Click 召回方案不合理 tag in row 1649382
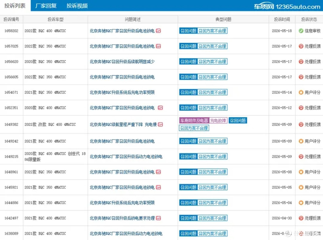 tap(194, 128)
